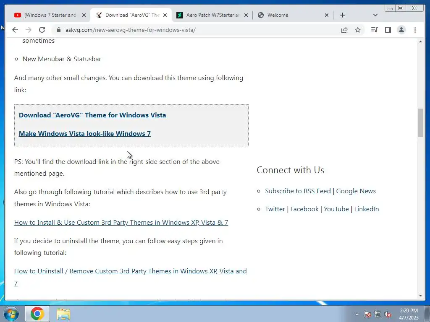
Task: Open the Google News link
Action: 356,191
